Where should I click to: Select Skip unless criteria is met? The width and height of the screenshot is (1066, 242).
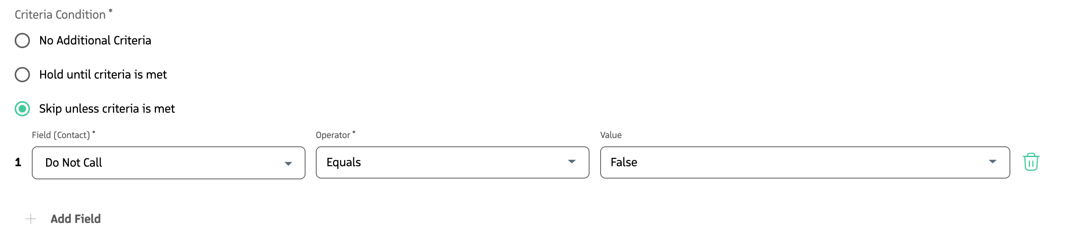pos(106,109)
